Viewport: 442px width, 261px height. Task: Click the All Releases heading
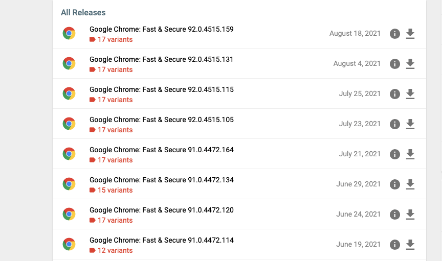coord(83,12)
